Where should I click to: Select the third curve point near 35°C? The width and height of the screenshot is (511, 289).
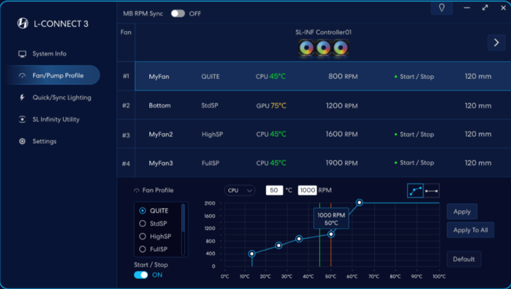(299, 239)
